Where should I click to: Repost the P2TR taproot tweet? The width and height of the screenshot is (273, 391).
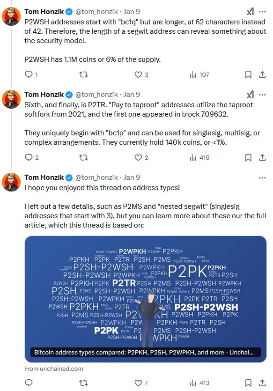pos(83,157)
